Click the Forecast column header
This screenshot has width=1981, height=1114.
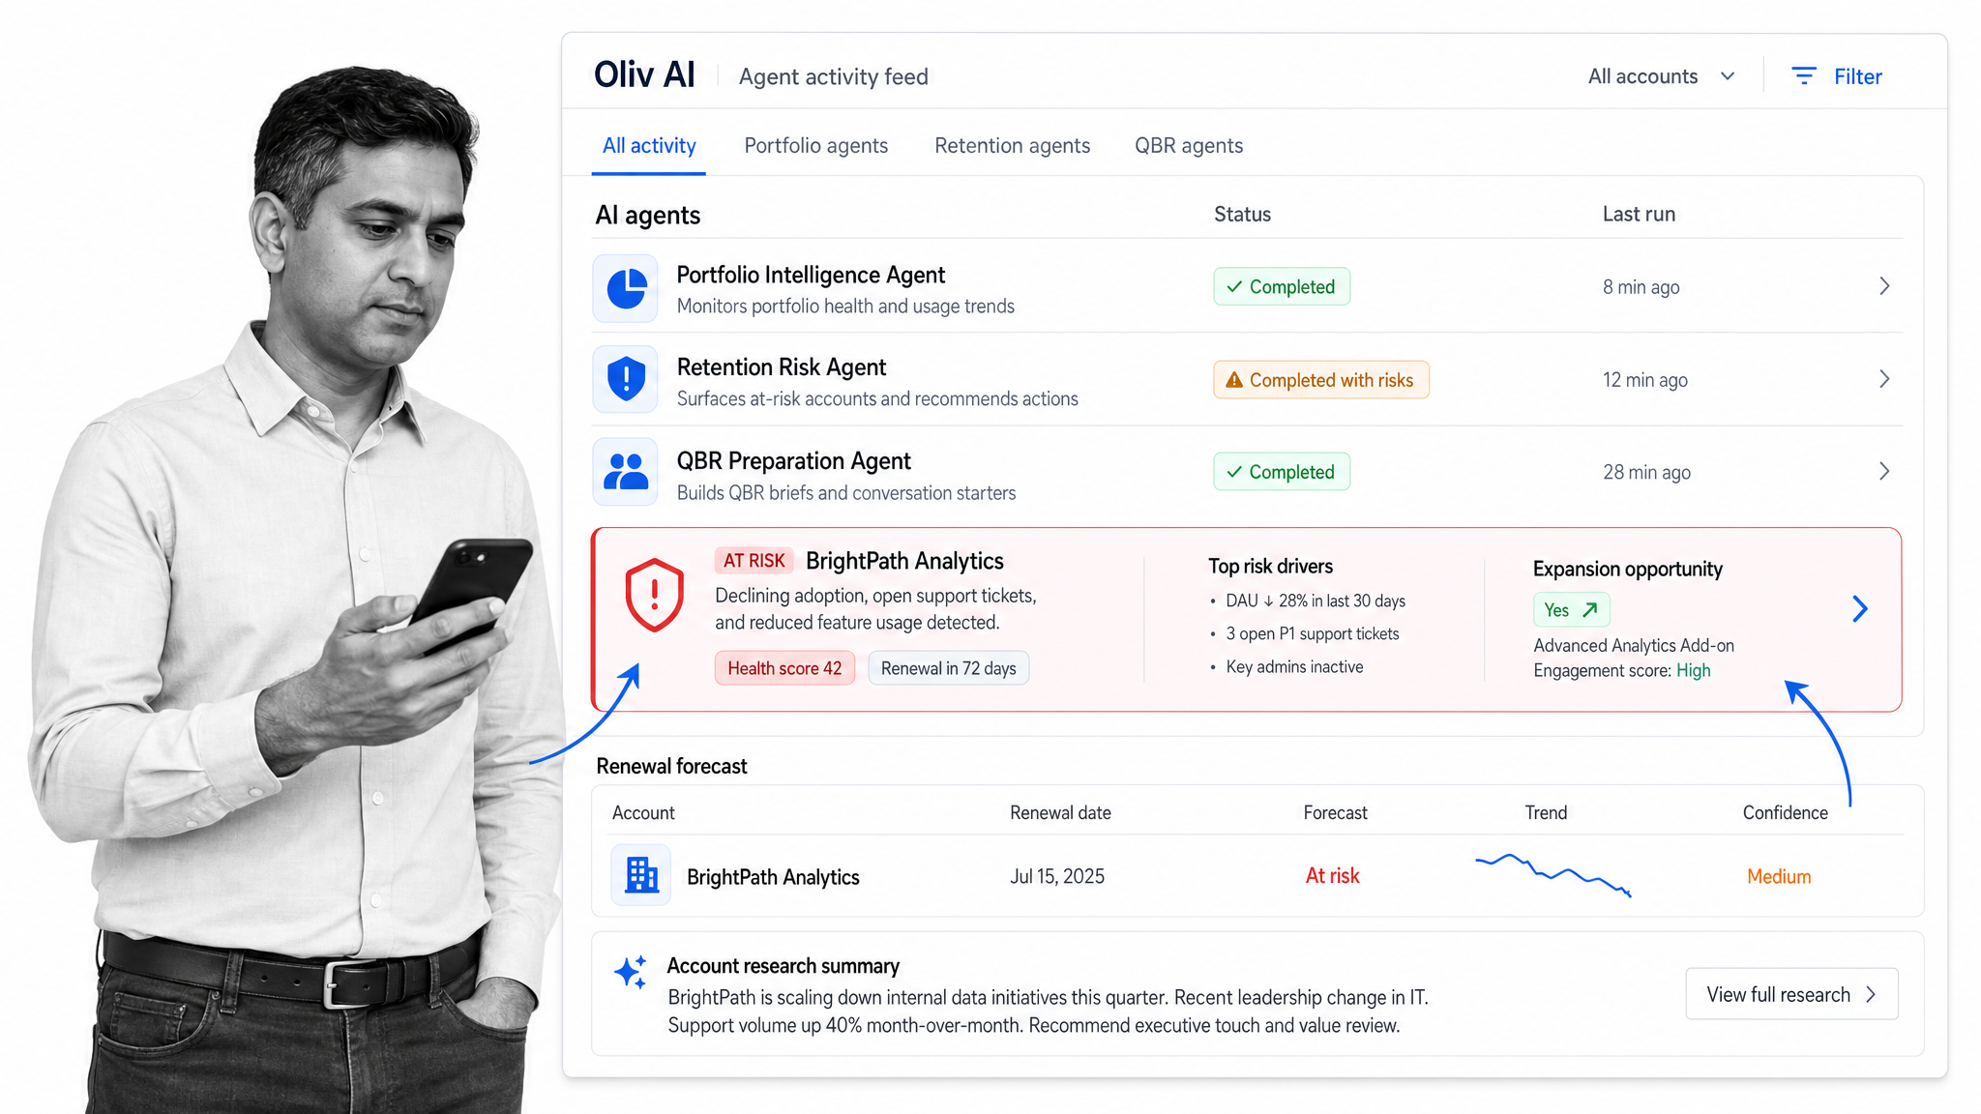pyautogui.click(x=1335, y=812)
